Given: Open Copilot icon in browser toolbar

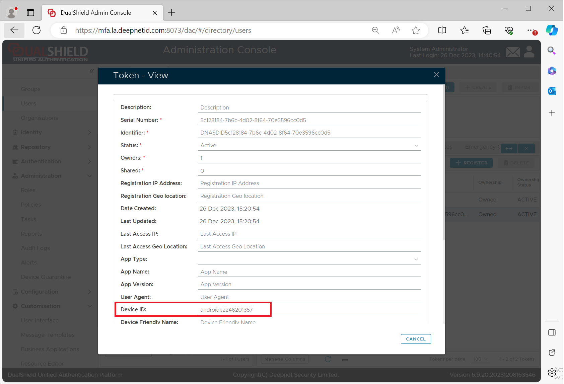Looking at the screenshot, I should 552,30.
